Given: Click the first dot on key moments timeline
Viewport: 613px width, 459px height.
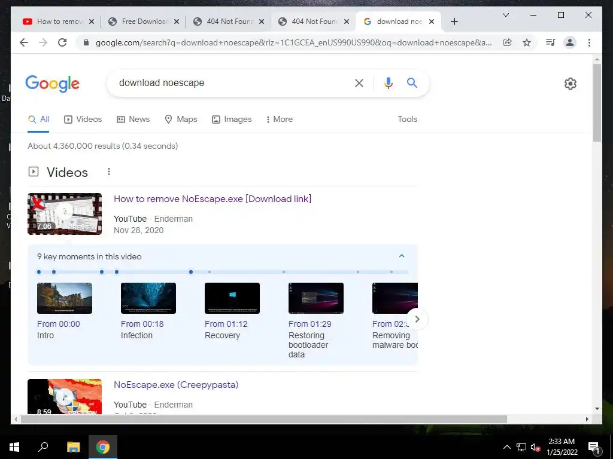Looking at the screenshot, I should coord(39,272).
